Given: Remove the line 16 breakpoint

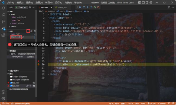Looking at the screenshot, I should 30,86.
